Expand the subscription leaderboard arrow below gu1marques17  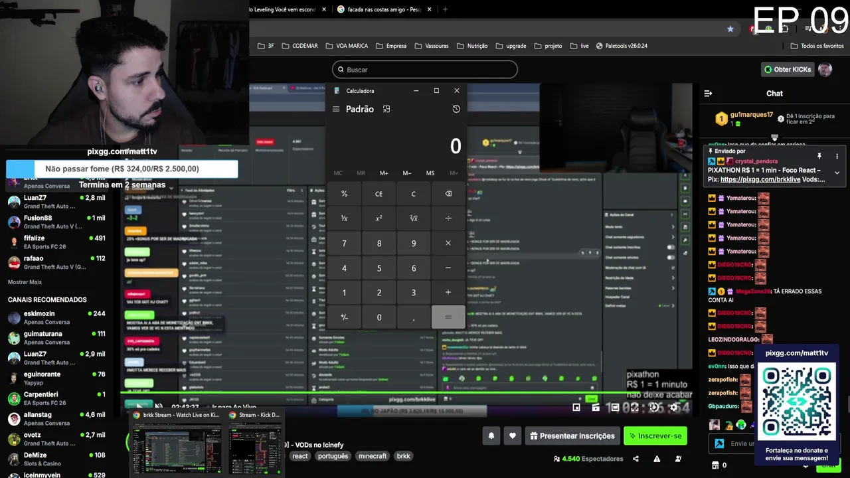[x=774, y=137]
